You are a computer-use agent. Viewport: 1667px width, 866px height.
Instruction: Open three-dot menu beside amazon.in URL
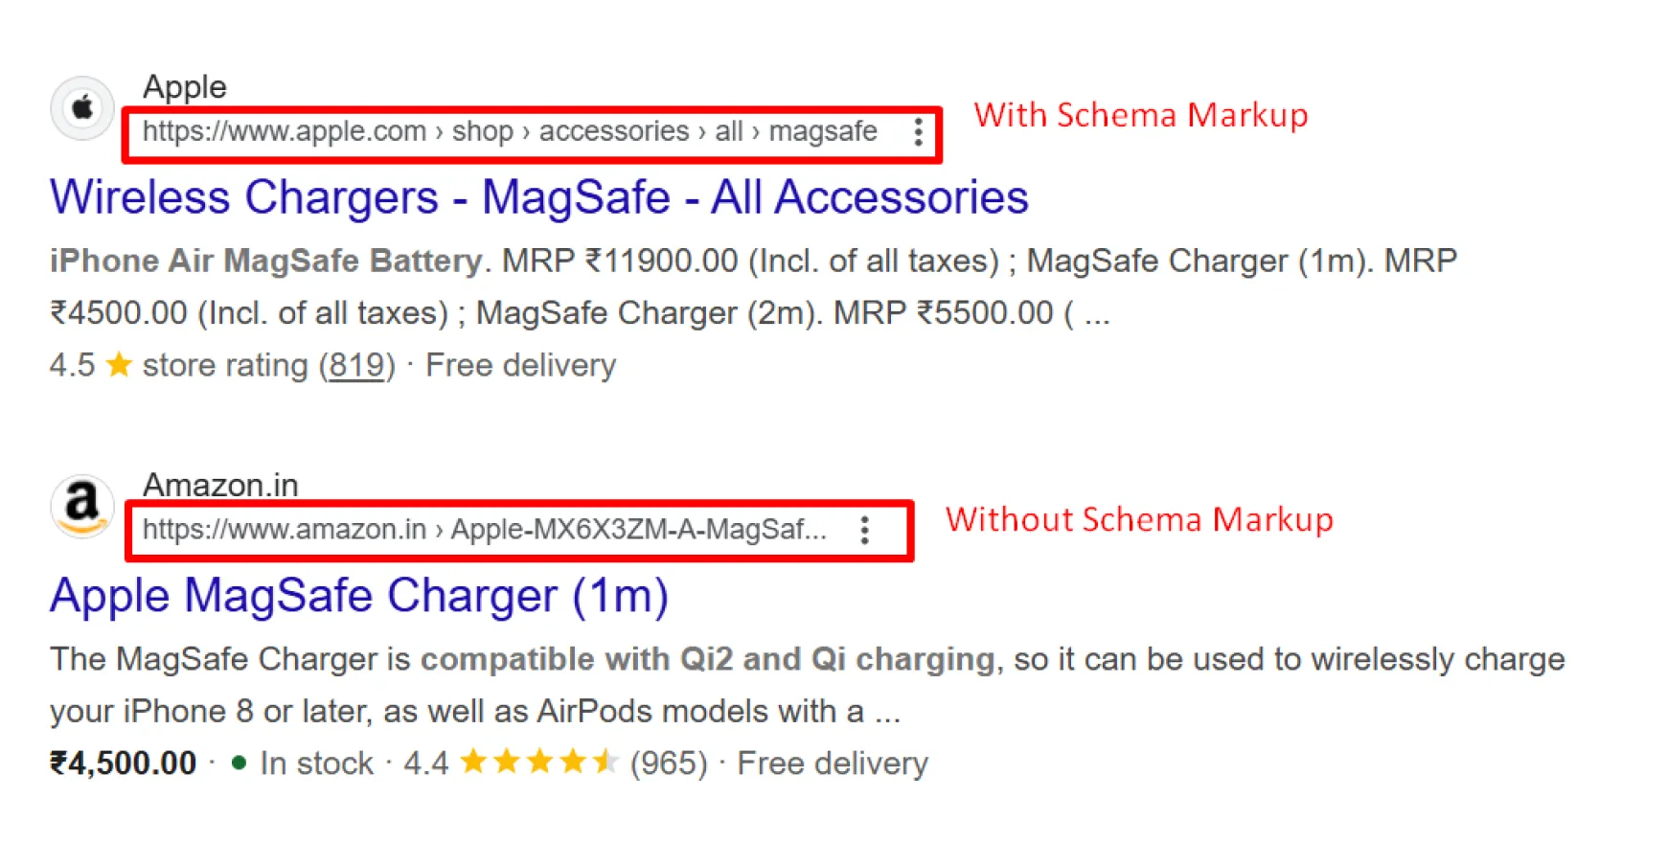click(x=864, y=530)
